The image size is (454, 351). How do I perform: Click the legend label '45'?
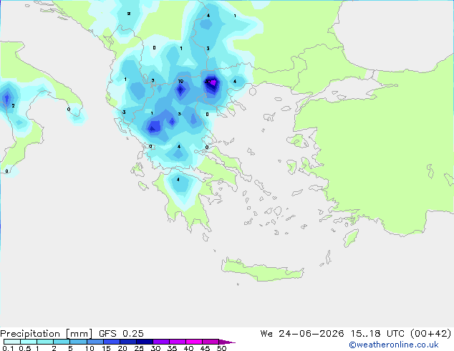point(205,348)
